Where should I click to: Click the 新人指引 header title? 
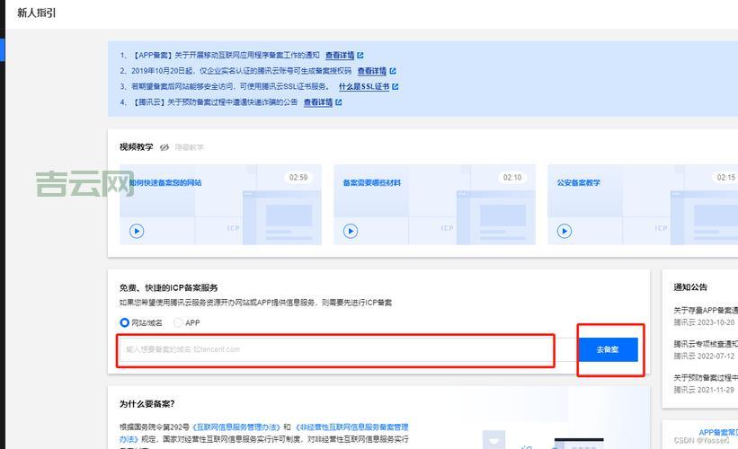(37, 13)
